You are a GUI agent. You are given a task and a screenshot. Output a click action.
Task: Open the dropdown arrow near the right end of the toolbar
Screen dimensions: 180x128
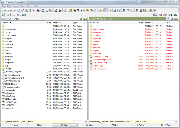[x=148, y=10]
